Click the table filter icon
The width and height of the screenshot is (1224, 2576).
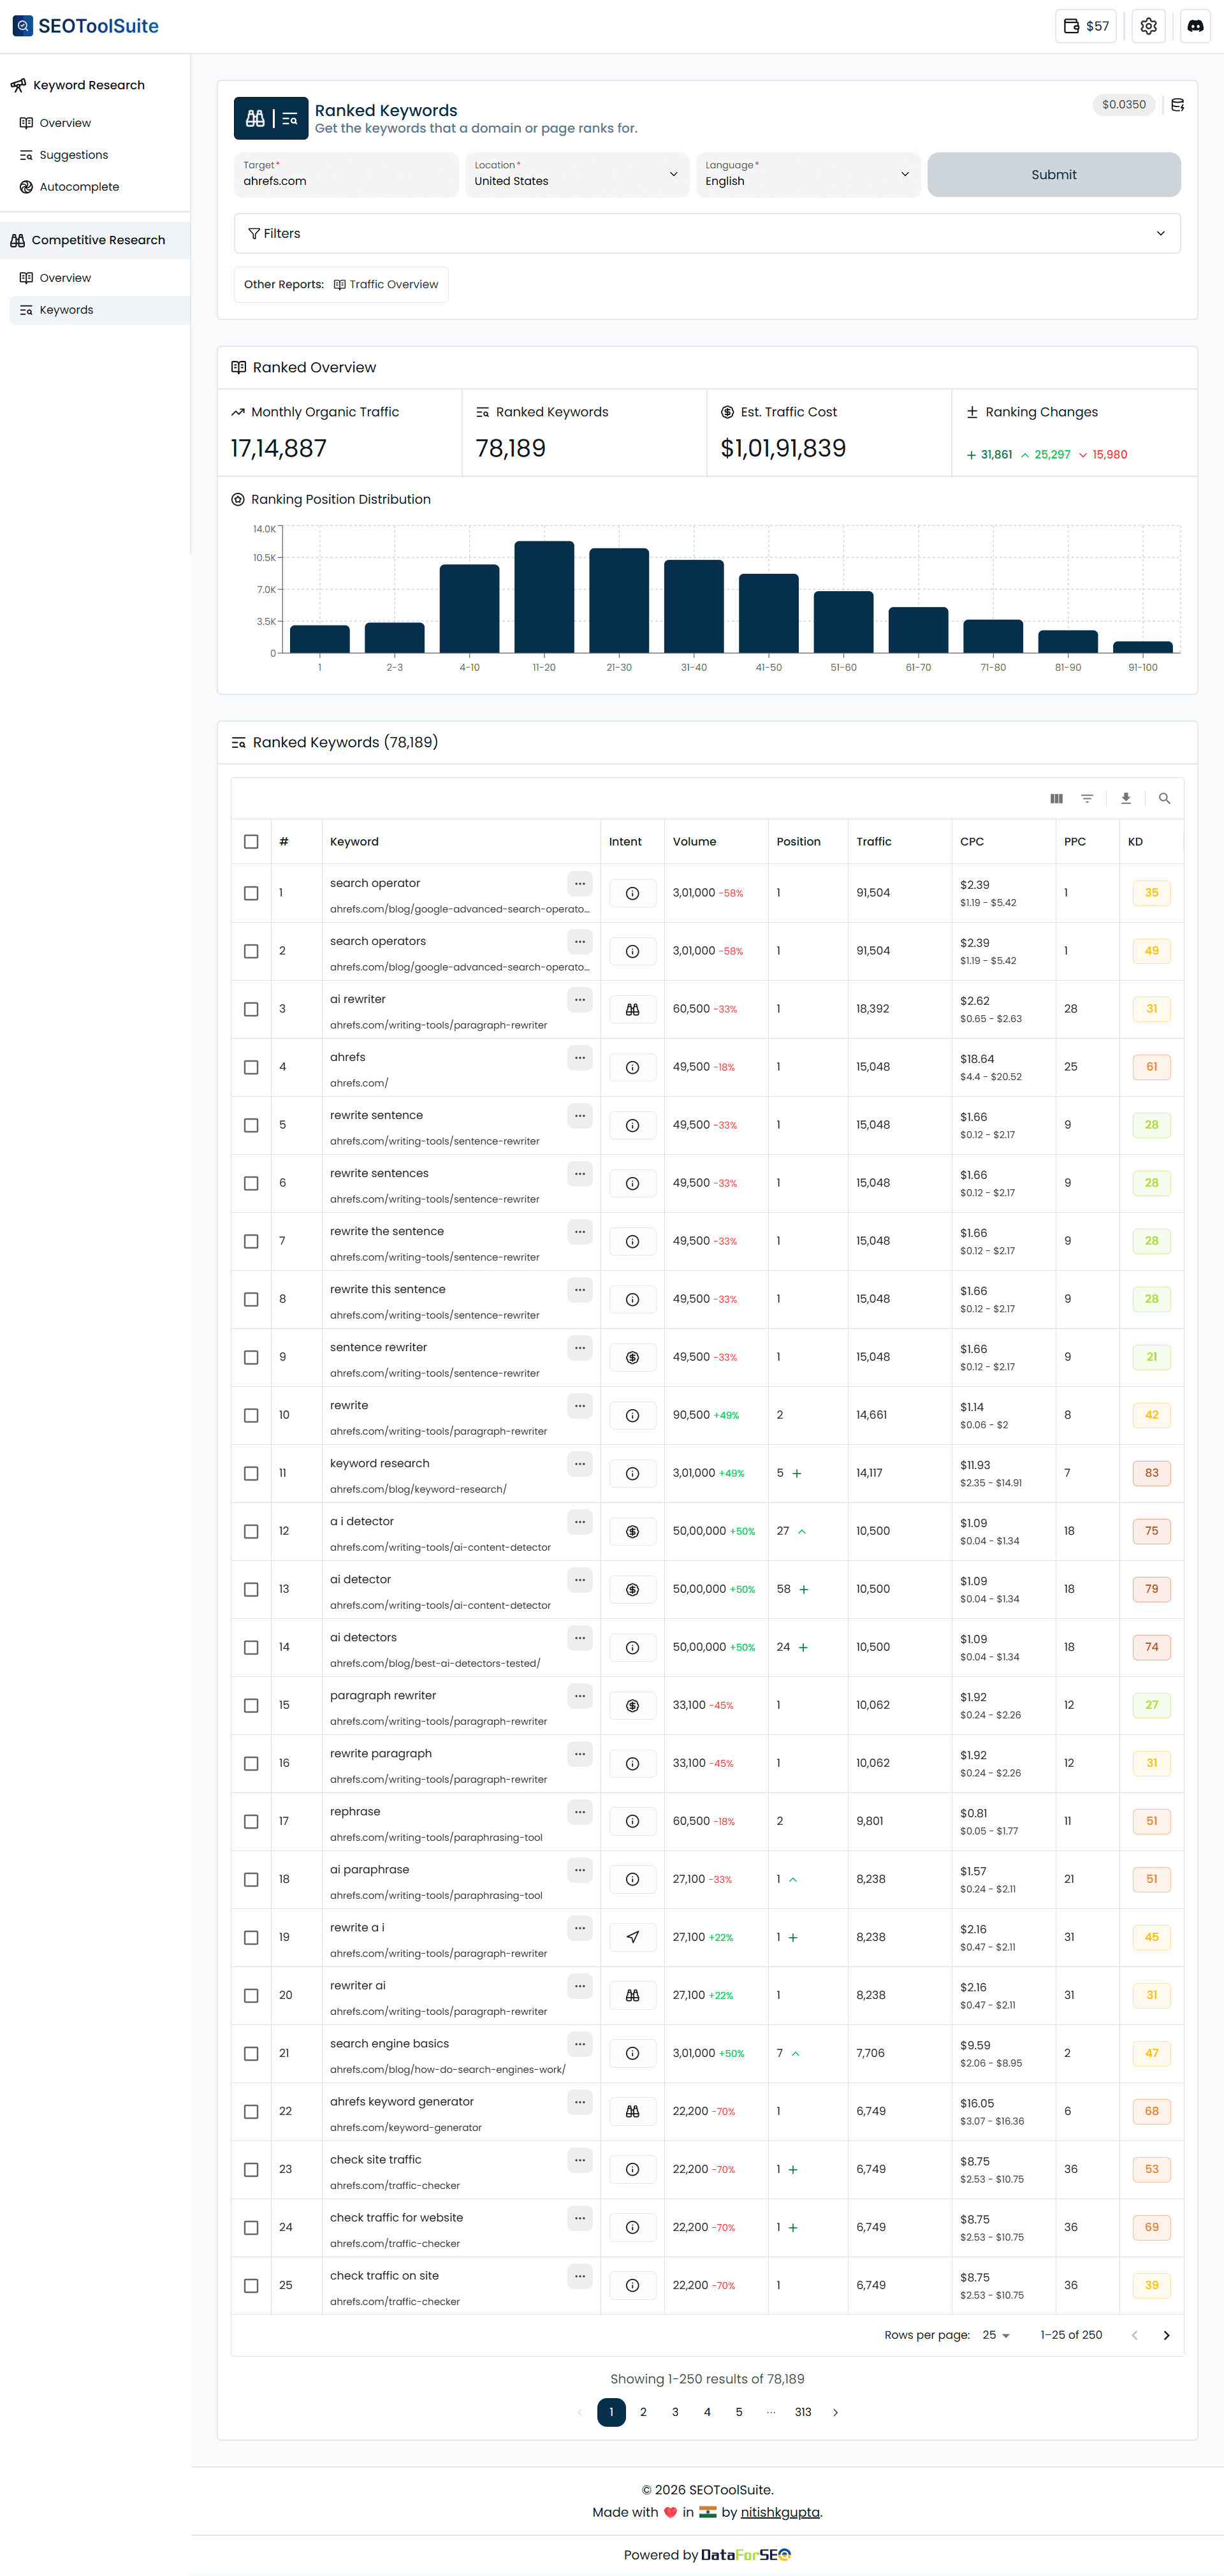pyautogui.click(x=1087, y=798)
